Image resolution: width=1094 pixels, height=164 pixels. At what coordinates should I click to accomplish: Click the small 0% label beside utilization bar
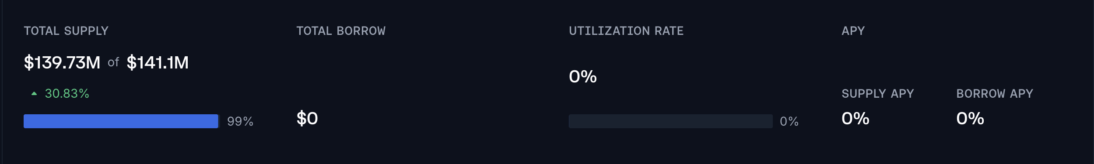[x=789, y=121]
